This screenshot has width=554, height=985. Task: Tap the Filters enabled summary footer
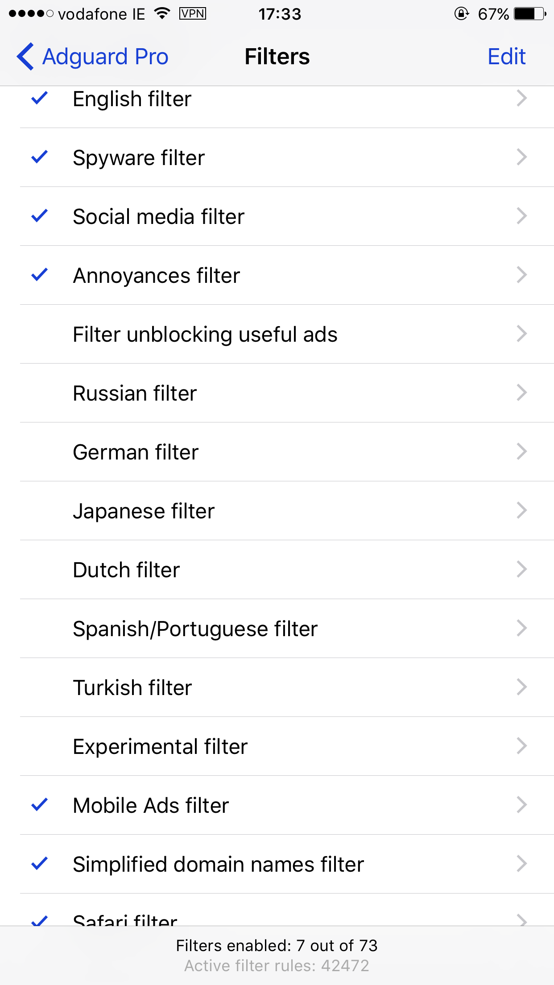tap(277, 955)
